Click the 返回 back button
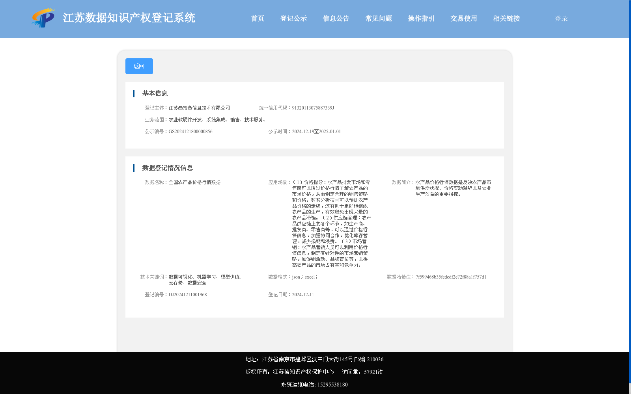This screenshot has height=394, width=631. [139, 66]
